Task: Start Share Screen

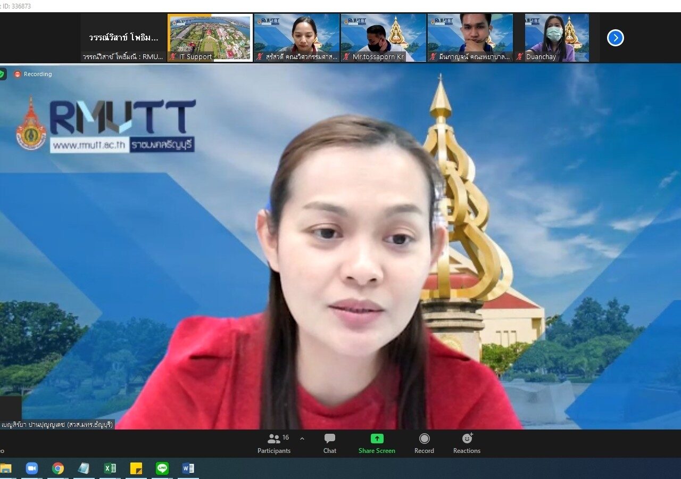Action: click(x=377, y=443)
